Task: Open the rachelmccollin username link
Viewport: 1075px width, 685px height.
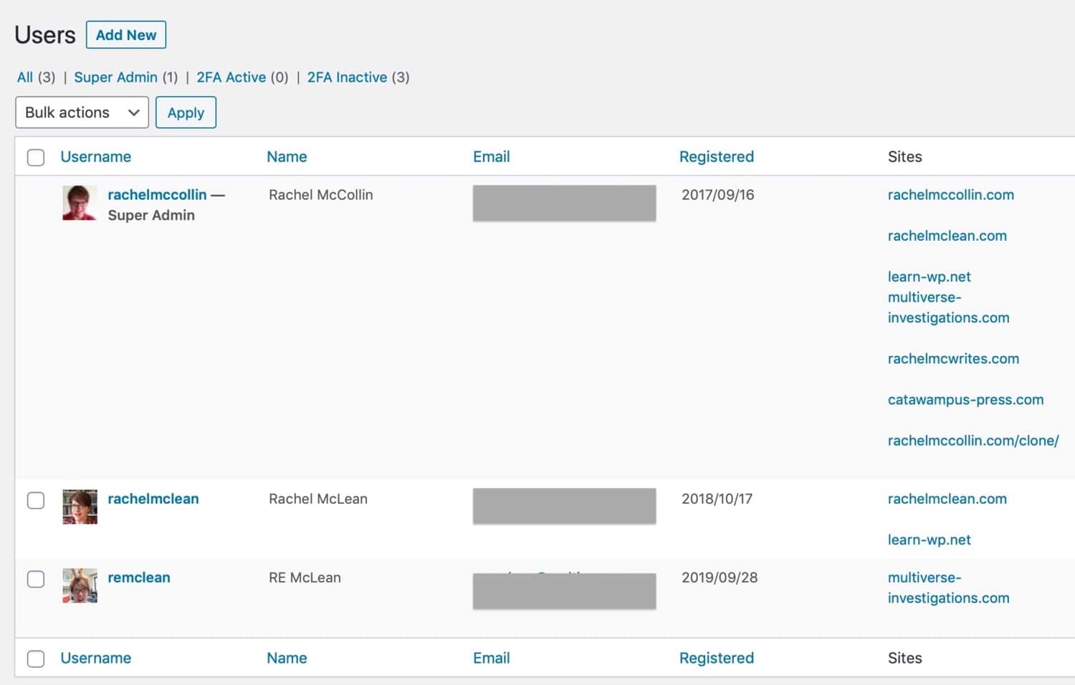Action: (157, 195)
